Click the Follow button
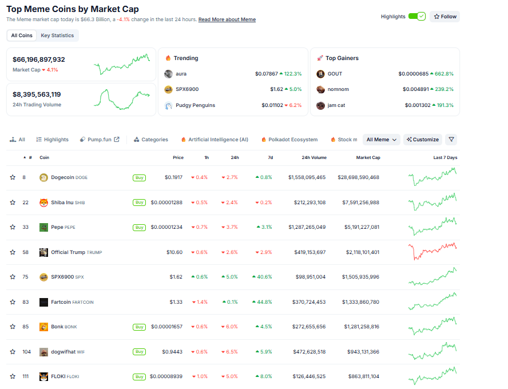 point(445,16)
